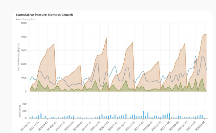The width and height of the screenshot is (216, 133).
Task: Click the 400 tick on the Rain axis
Action: tap(24, 104)
